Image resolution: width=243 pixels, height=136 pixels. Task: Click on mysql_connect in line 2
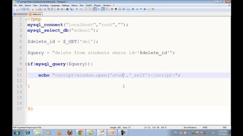pyautogui.click(x=45, y=25)
